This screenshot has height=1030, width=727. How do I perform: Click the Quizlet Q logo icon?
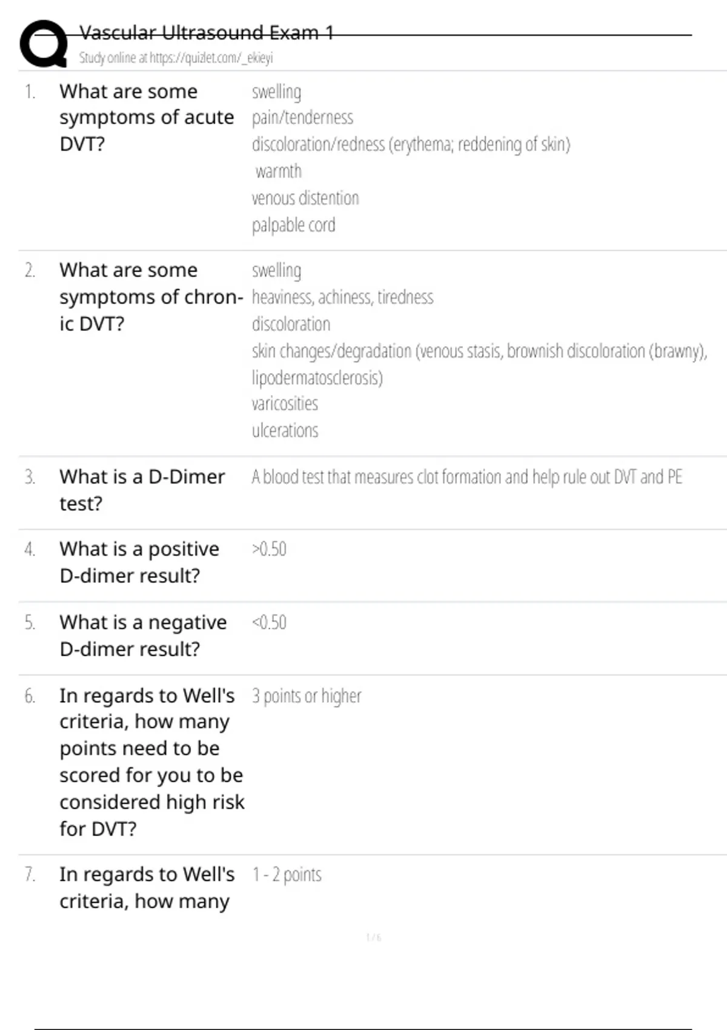click(44, 44)
